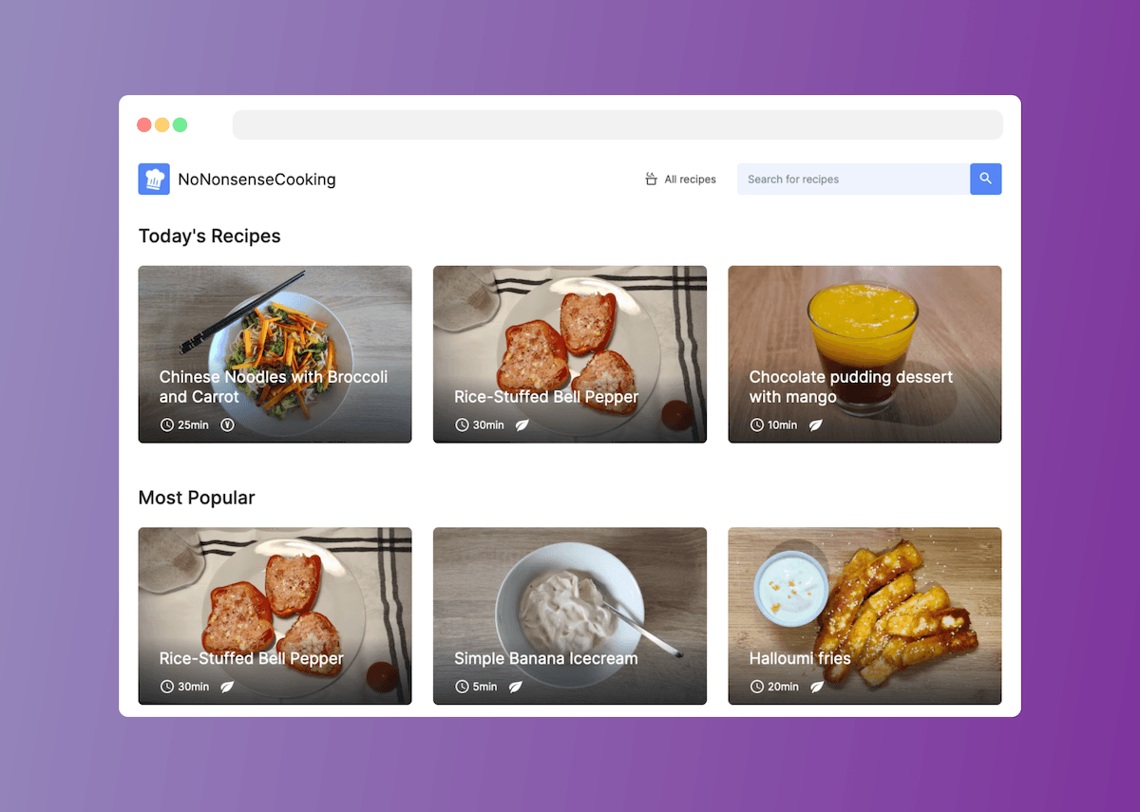Click the blue magnifier search button
1140x812 pixels.
click(x=985, y=179)
